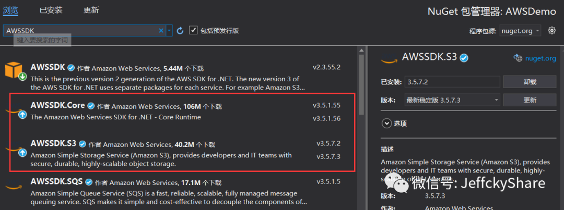Click the 106M 个下载 count for AWSSDK.Core
564x210 pixels.
click(x=202, y=107)
